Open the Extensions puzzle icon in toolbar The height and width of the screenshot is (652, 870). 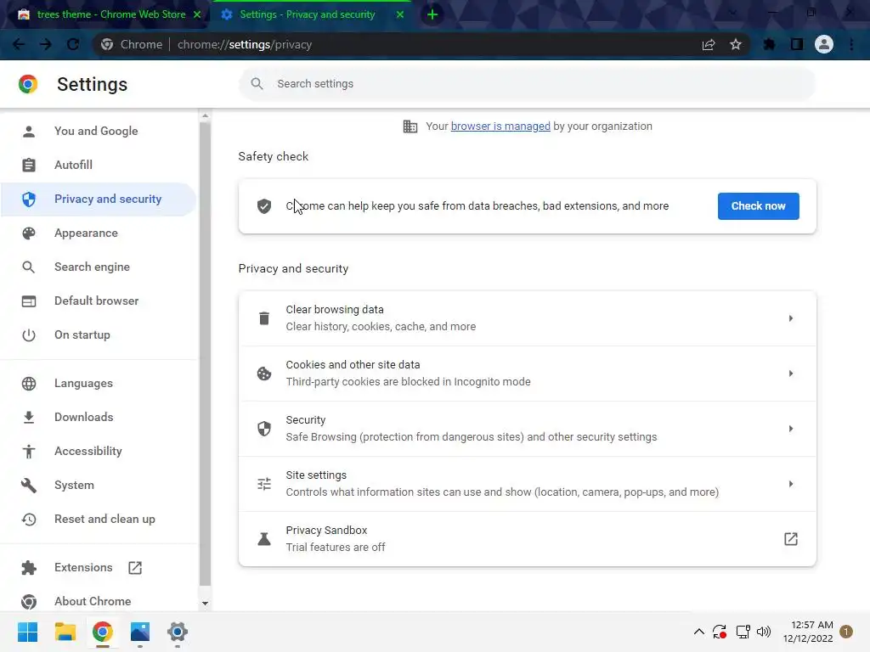769,44
